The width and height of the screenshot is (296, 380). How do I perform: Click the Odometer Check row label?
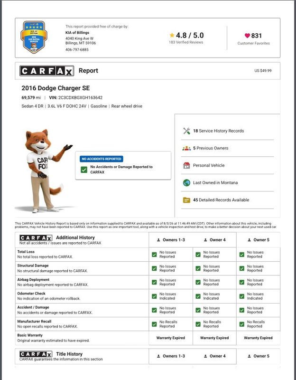31,294
